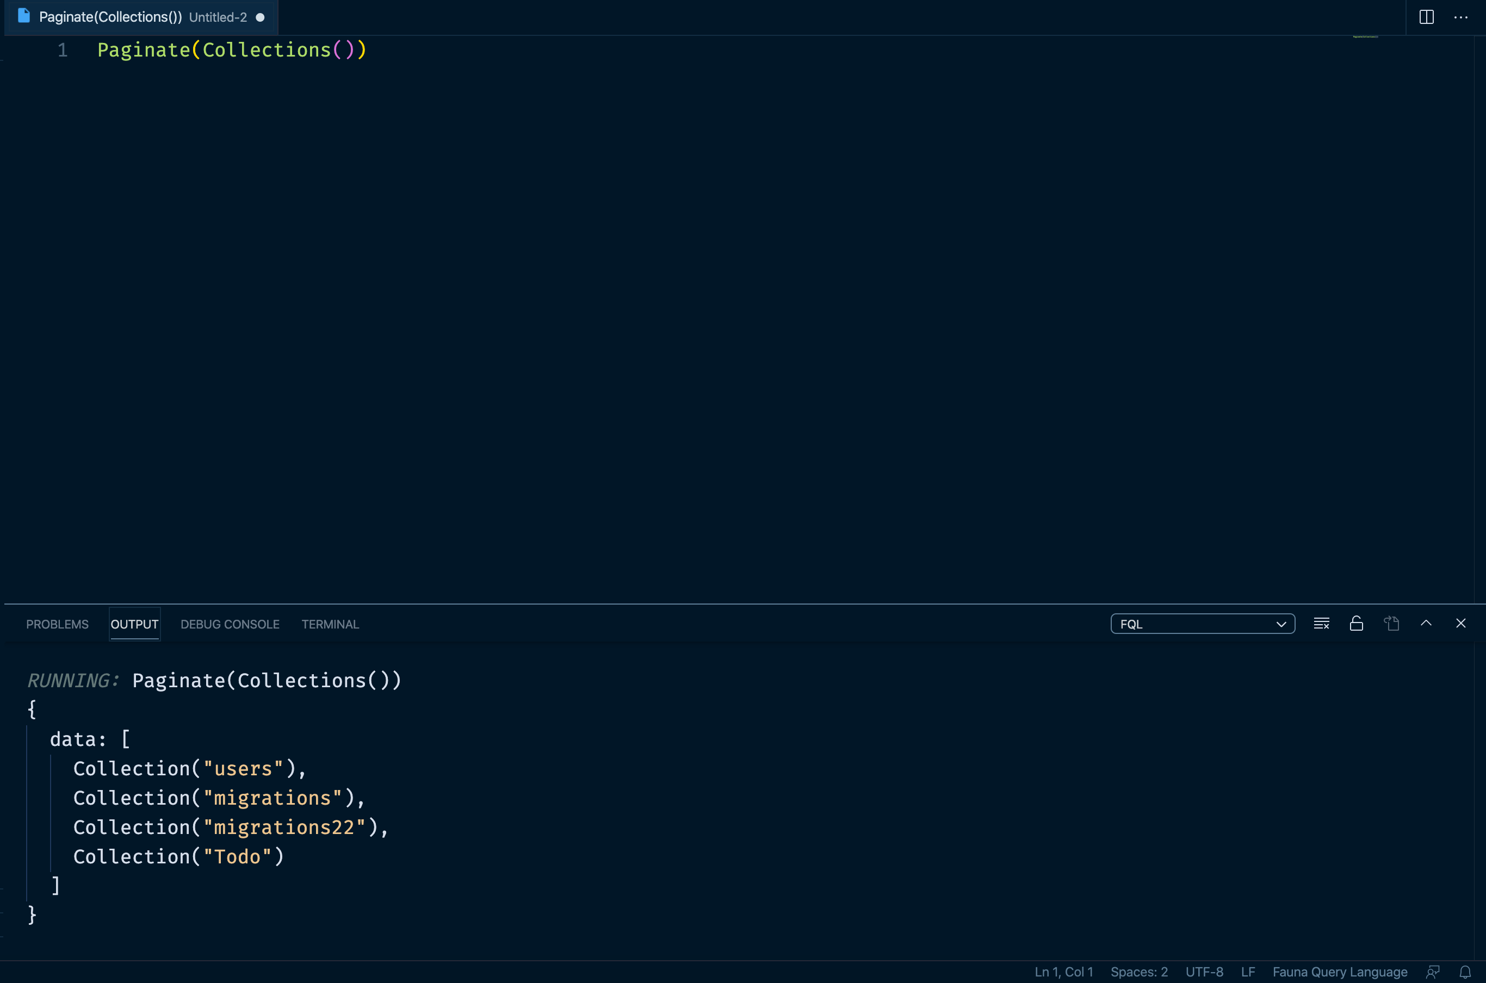The height and width of the screenshot is (983, 1486).
Task: Switch to the TERMINAL tab
Action: (330, 624)
